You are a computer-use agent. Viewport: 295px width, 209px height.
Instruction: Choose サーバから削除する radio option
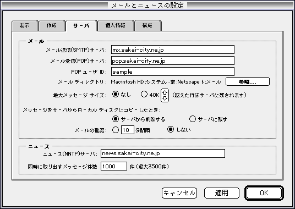click(116, 119)
